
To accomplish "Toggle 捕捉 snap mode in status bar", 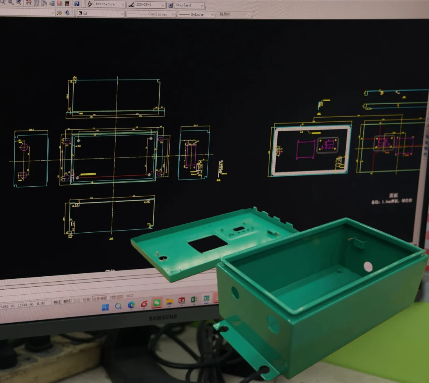I will 57,302.
